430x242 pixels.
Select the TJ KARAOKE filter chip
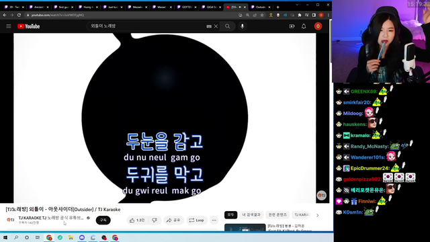(x=302, y=215)
